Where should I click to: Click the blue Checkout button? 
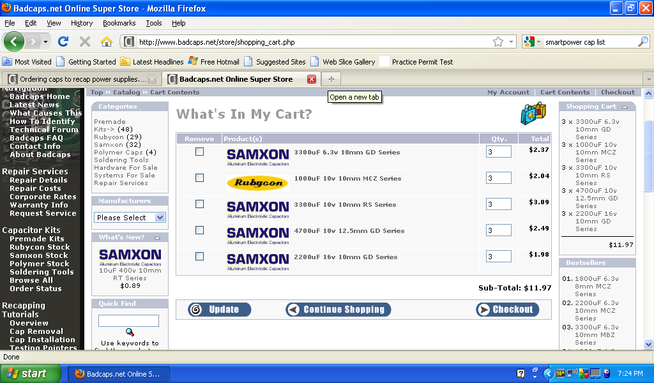[508, 310]
